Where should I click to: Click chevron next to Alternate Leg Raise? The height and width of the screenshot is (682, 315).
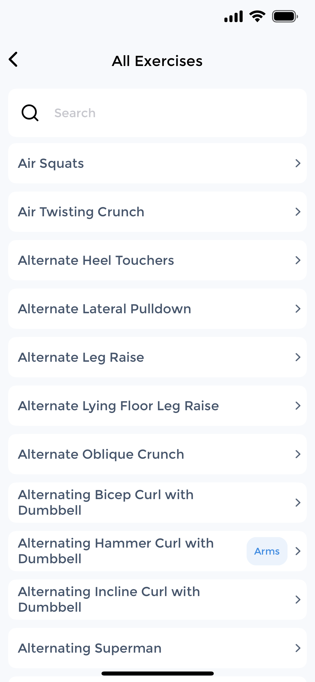(x=297, y=357)
